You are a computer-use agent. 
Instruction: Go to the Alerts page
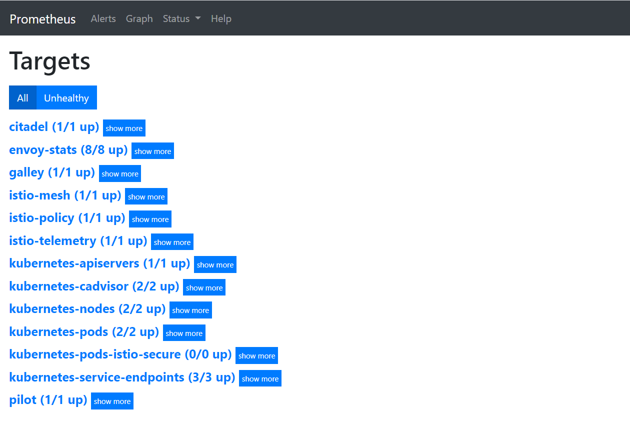103,18
